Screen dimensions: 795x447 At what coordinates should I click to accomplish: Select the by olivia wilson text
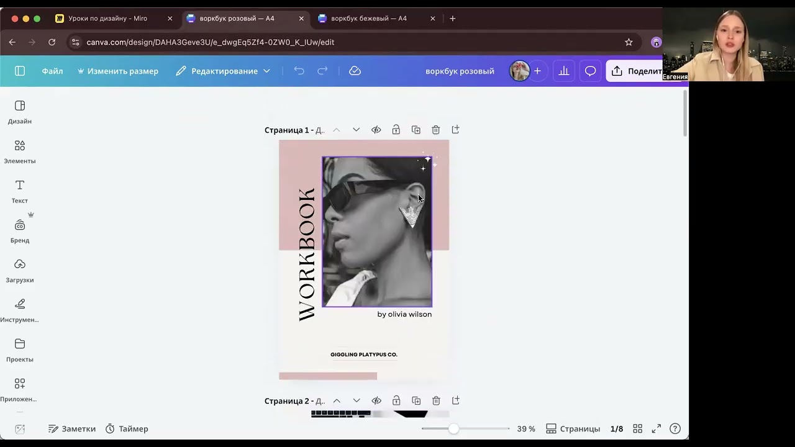[404, 314]
